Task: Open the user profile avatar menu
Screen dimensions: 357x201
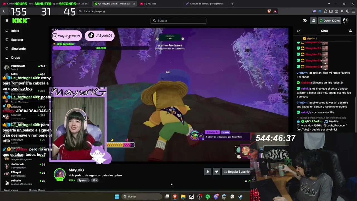Action: click(345, 21)
